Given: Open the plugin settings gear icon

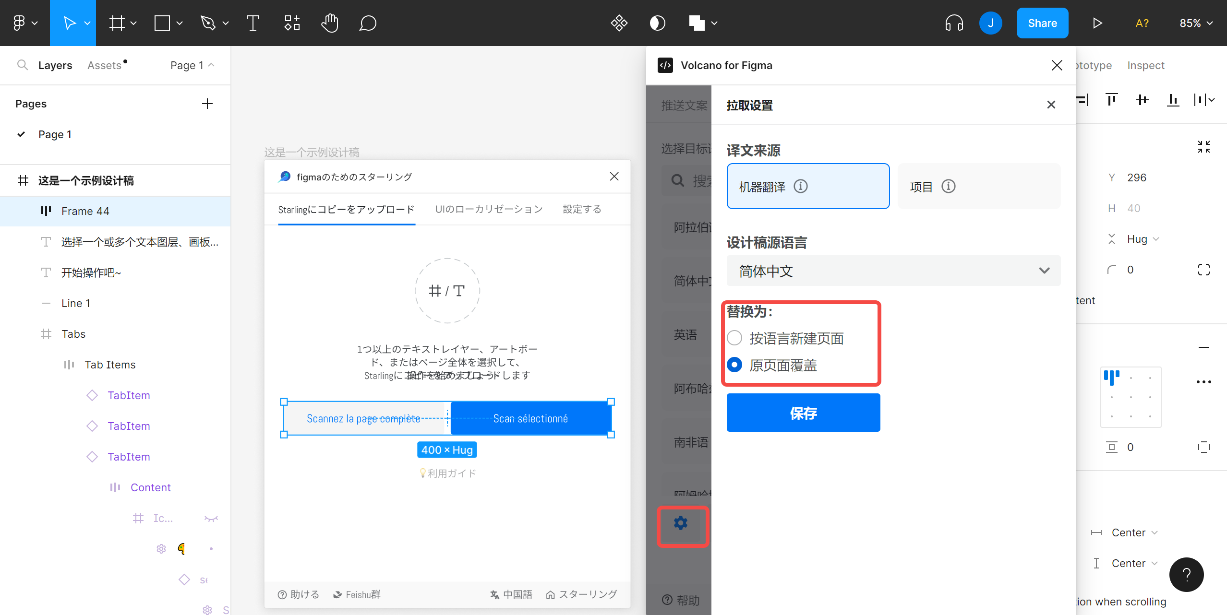Looking at the screenshot, I should point(681,523).
